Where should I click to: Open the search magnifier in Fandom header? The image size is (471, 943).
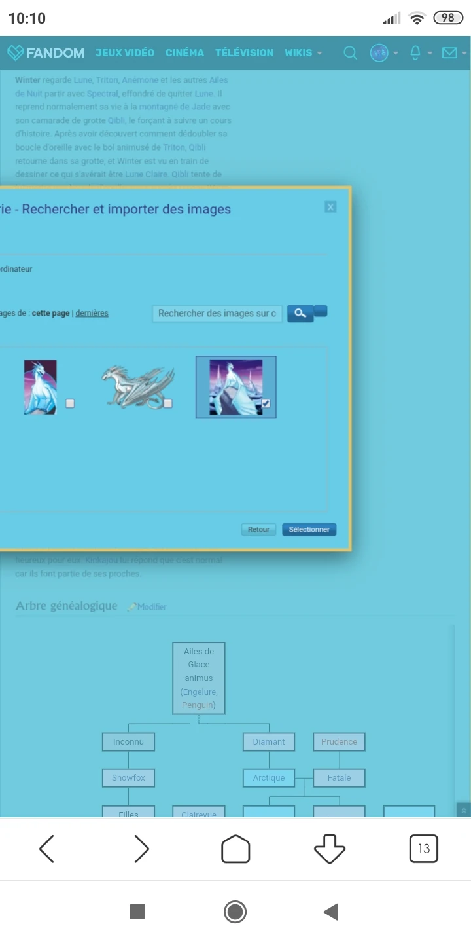351,53
